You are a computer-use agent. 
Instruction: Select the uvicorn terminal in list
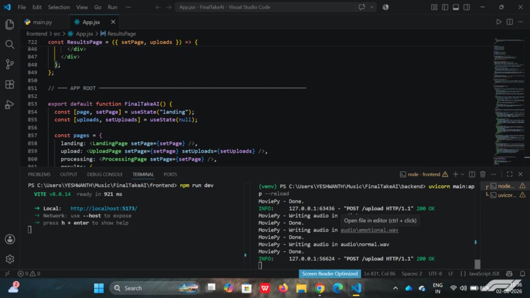(506, 195)
